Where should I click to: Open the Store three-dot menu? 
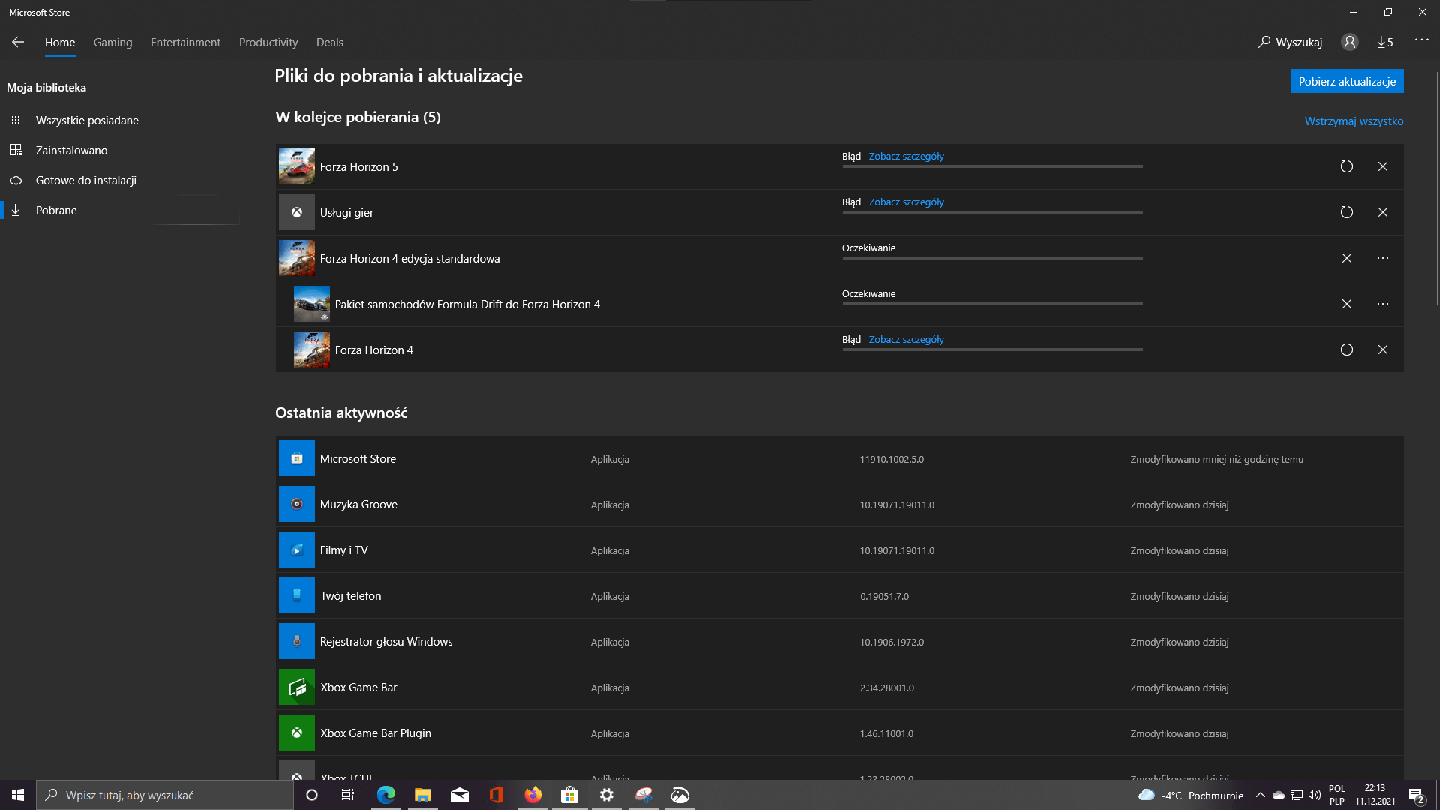(1421, 40)
